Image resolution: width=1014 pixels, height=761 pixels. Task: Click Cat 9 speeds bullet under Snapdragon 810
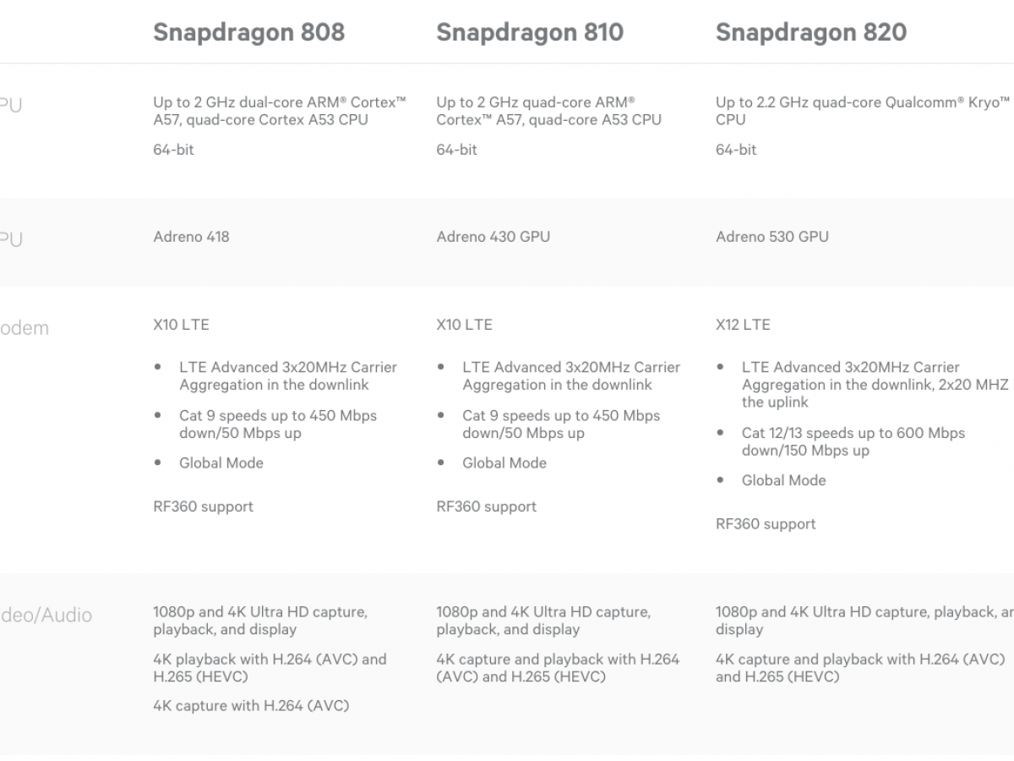pos(560,424)
